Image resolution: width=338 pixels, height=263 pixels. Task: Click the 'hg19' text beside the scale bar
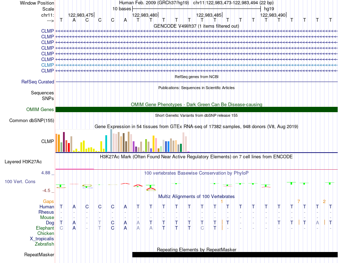(269, 9)
